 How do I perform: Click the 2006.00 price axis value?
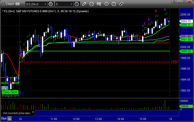(185, 14)
